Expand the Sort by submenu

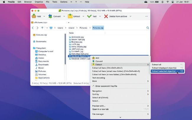pyautogui.click(x=95, y=94)
